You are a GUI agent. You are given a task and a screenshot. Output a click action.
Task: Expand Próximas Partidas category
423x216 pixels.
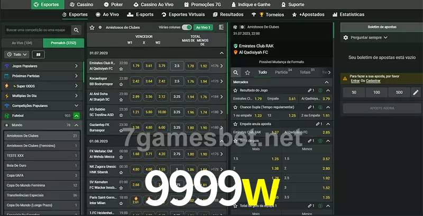tap(42, 76)
